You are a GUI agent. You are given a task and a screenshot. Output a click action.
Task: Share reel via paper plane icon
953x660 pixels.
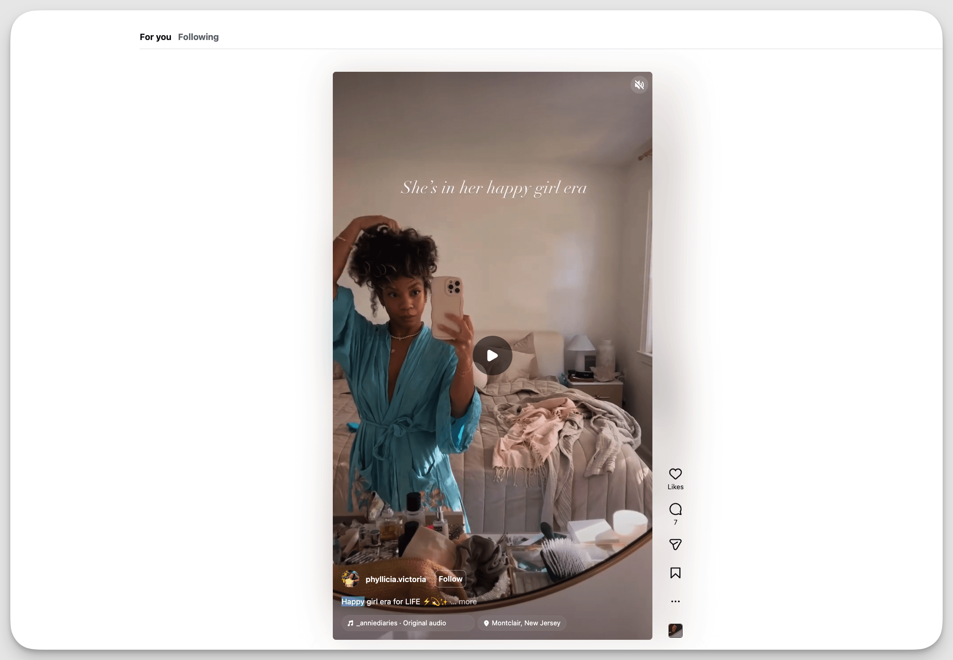(x=675, y=544)
